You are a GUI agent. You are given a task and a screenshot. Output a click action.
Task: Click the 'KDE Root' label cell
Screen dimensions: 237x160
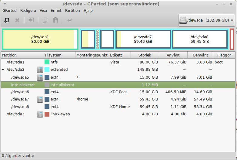[x=118, y=92]
